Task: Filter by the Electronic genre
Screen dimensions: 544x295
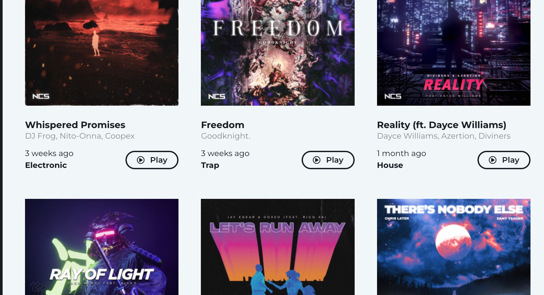Action: point(46,165)
